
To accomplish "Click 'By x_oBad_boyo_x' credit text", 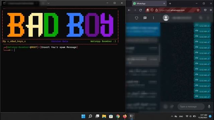I will click(14, 41).
